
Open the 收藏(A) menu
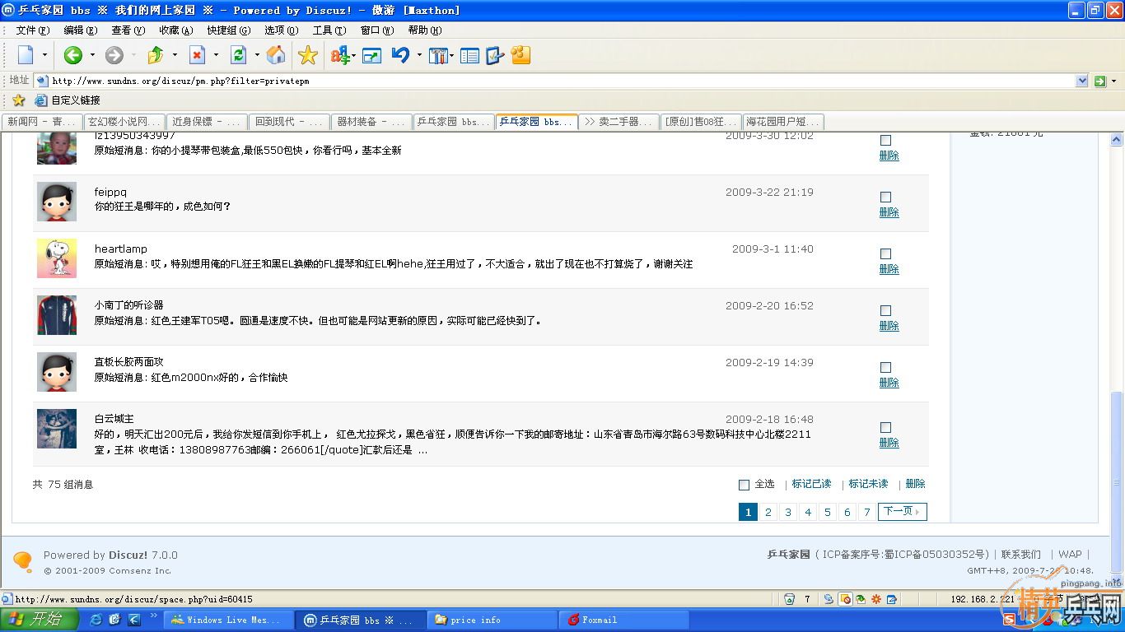tap(176, 30)
